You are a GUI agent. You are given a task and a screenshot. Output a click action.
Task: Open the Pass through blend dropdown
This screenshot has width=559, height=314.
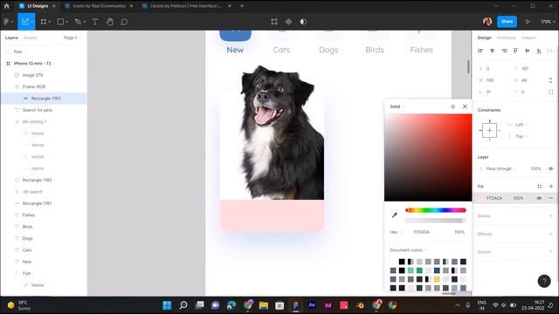point(500,168)
